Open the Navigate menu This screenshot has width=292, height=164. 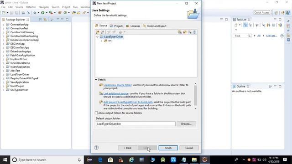pos(44,7)
